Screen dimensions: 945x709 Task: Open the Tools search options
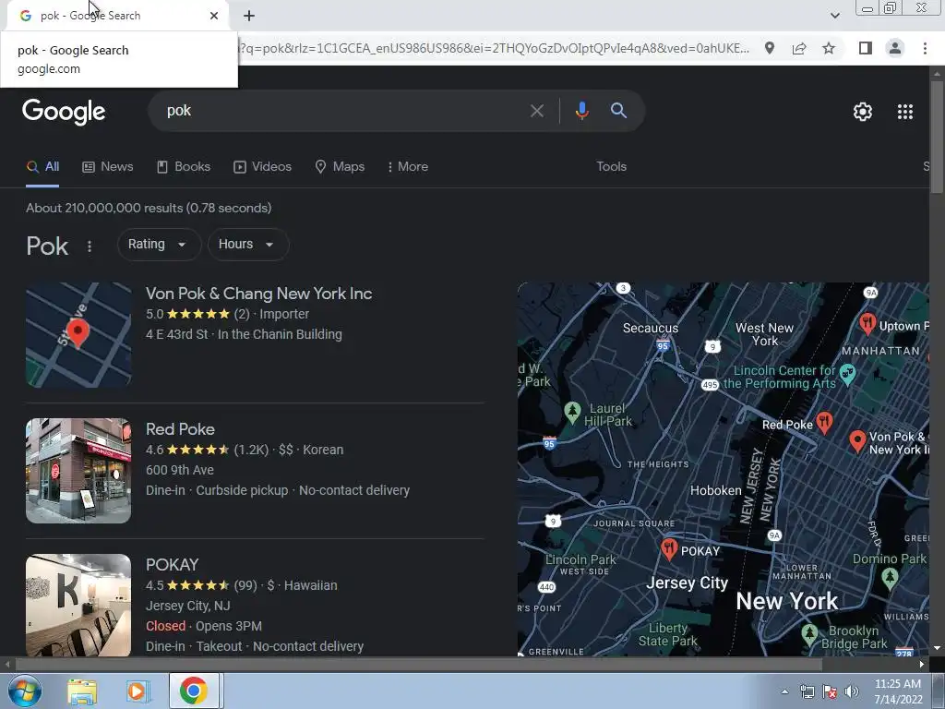click(611, 167)
